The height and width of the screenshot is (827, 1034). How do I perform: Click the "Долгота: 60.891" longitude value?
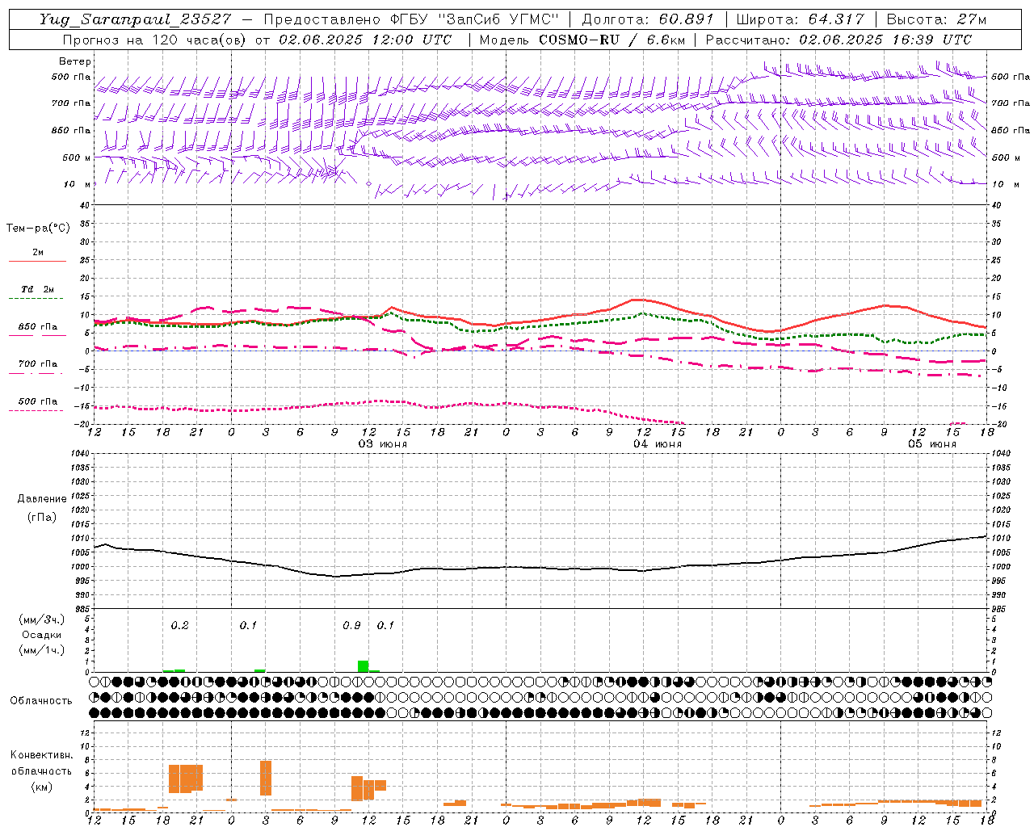pyautogui.click(x=648, y=19)
